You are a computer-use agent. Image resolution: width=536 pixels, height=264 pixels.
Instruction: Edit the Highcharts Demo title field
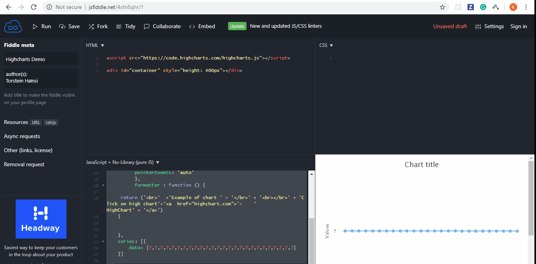click(x=41, y=58)
